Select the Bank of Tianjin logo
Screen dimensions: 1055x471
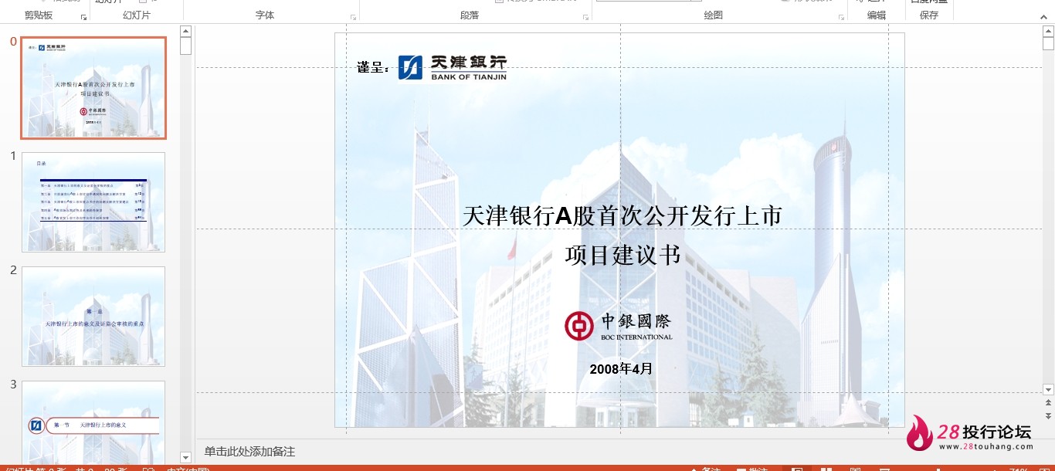coord(453,68)
